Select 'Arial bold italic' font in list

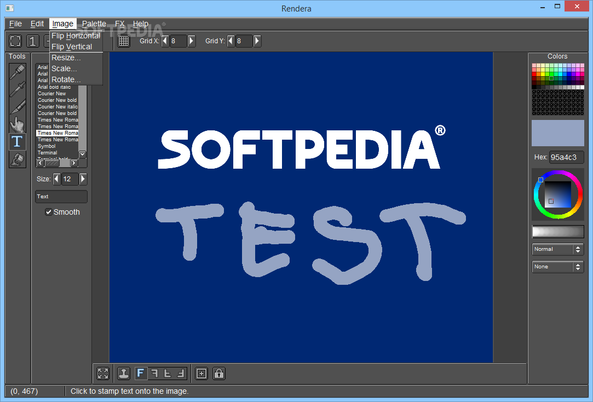click(x=57, y=87)
